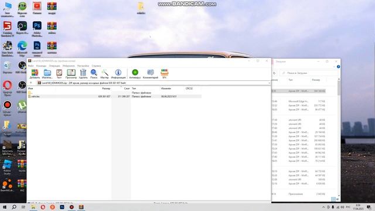Open the uTorrent desktop shortcut
Screen dimensions: 375x211
pos(22,107)
